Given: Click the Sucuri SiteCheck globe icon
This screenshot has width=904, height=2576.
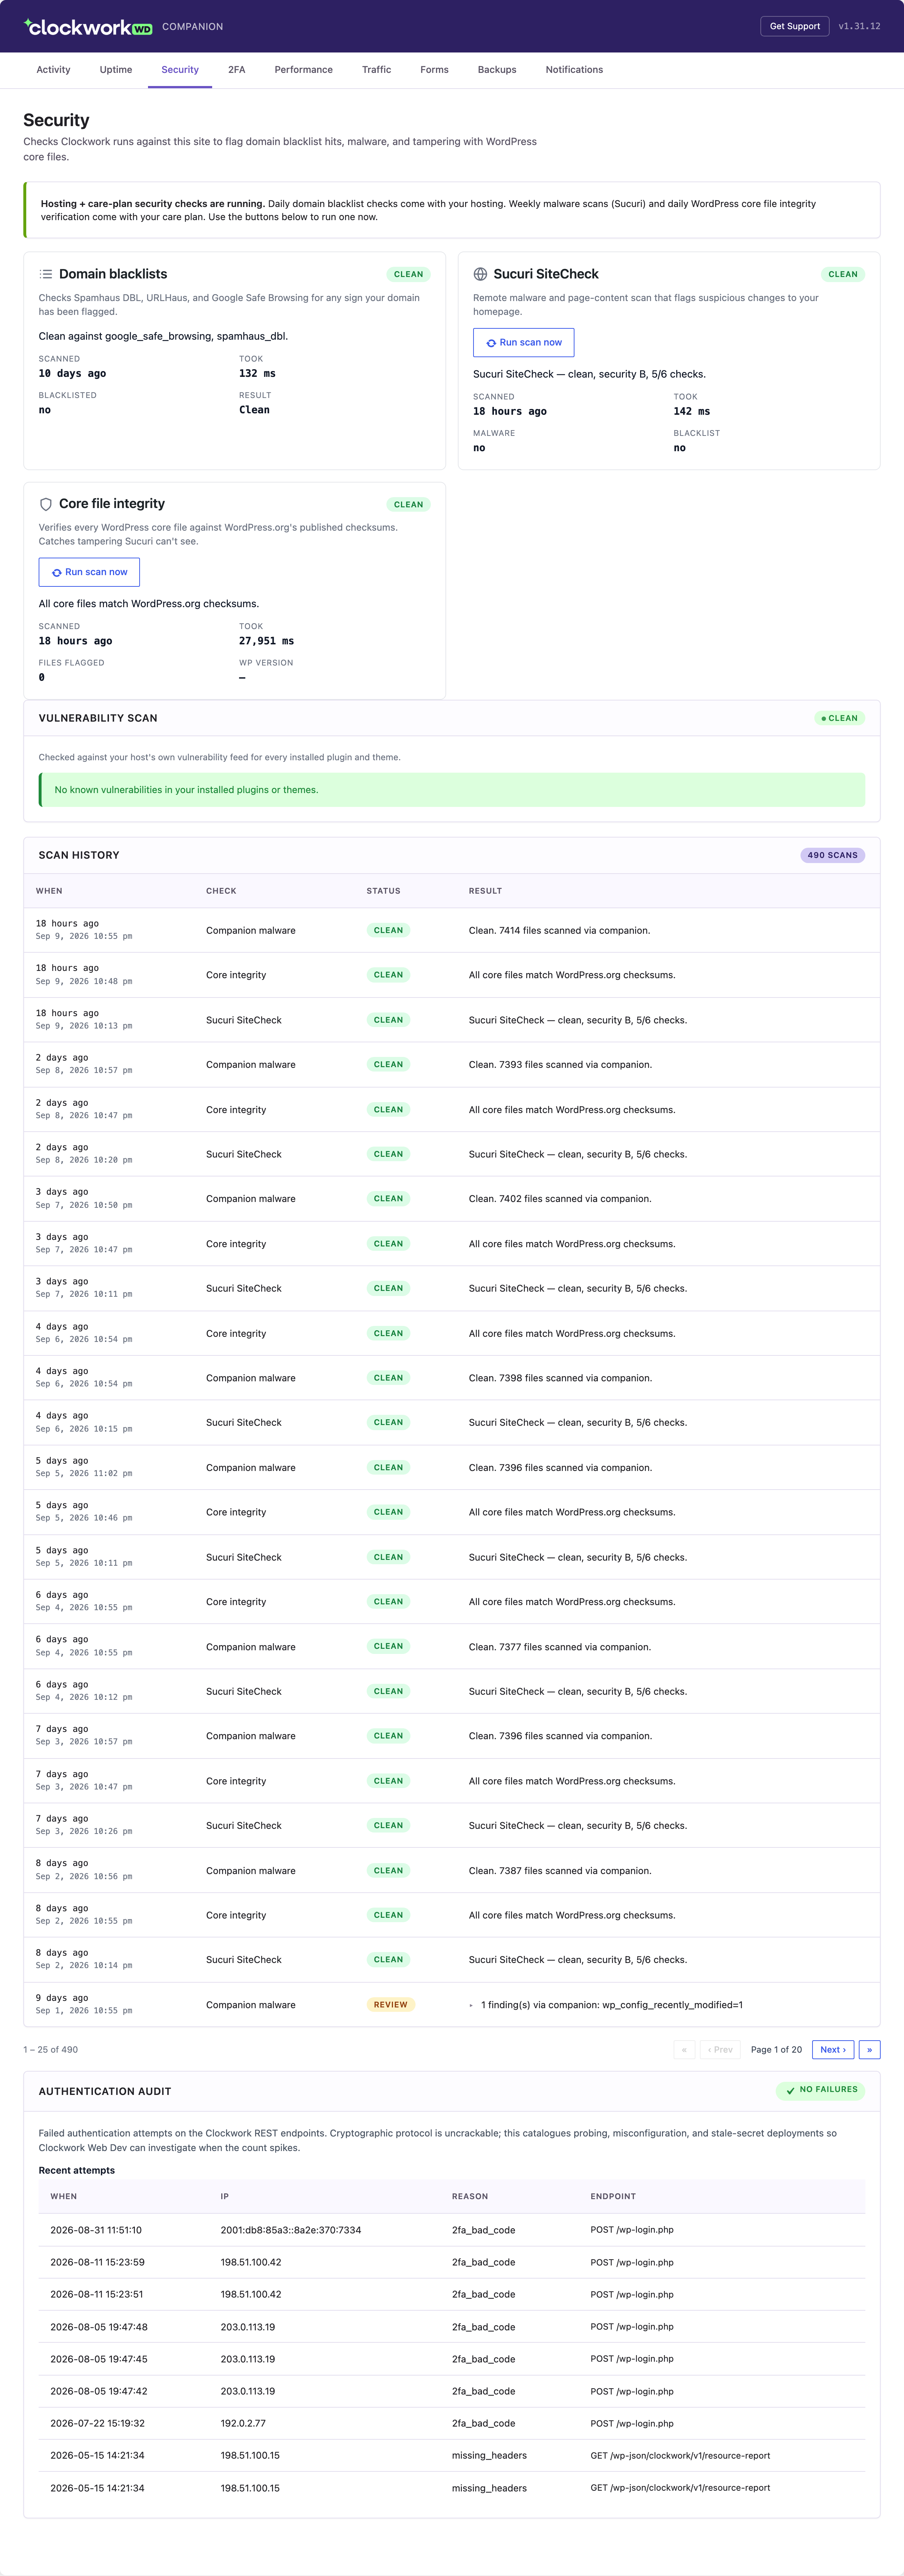Looking at the screenshot, I should [x=480, y=274].
